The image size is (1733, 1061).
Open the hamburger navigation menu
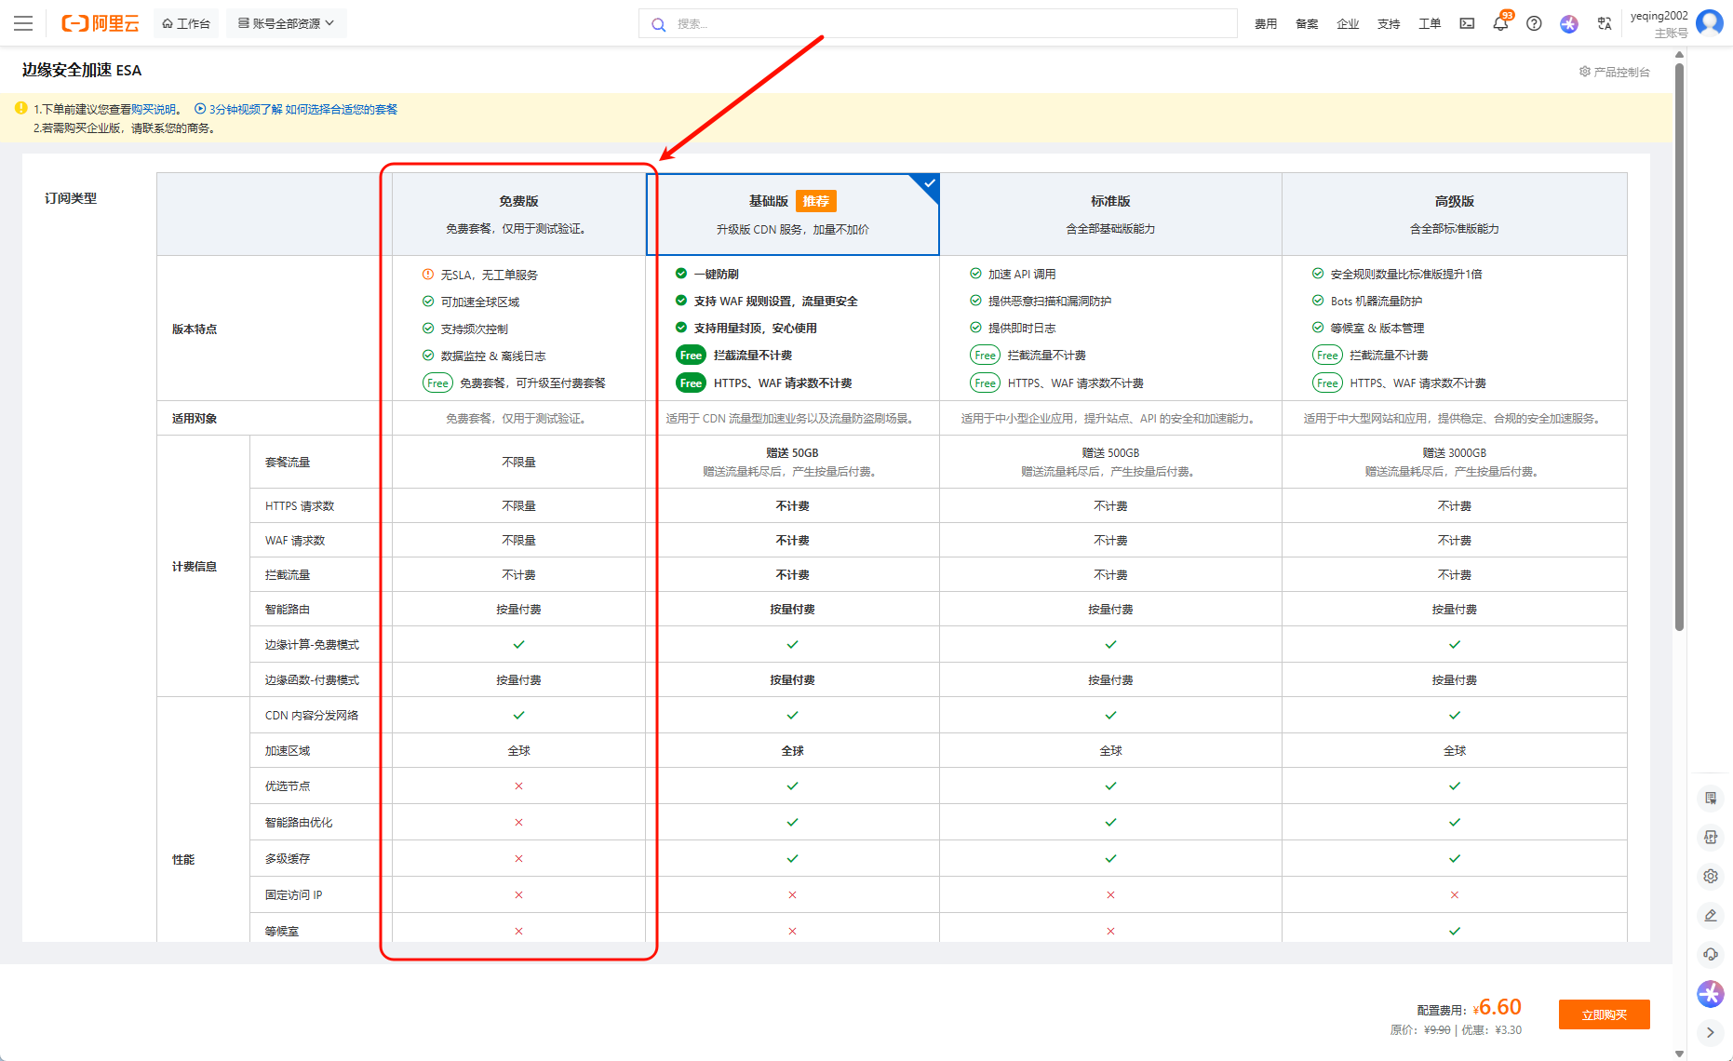click(x=23, y=23)
